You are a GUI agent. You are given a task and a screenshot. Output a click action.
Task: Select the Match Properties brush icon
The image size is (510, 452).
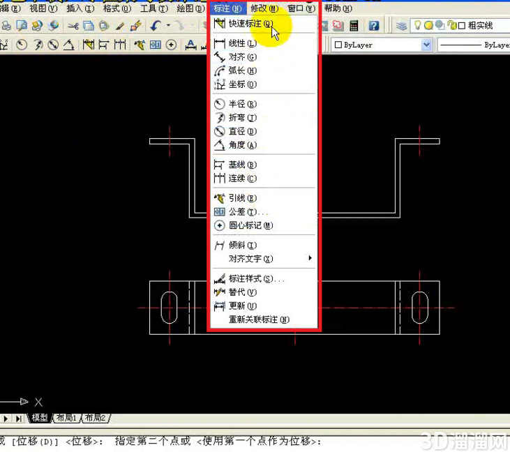[120, 26]
